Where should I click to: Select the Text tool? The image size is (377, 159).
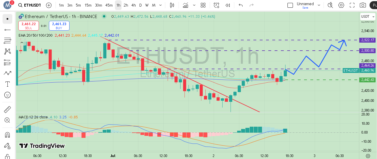click(x=7, y=84)
